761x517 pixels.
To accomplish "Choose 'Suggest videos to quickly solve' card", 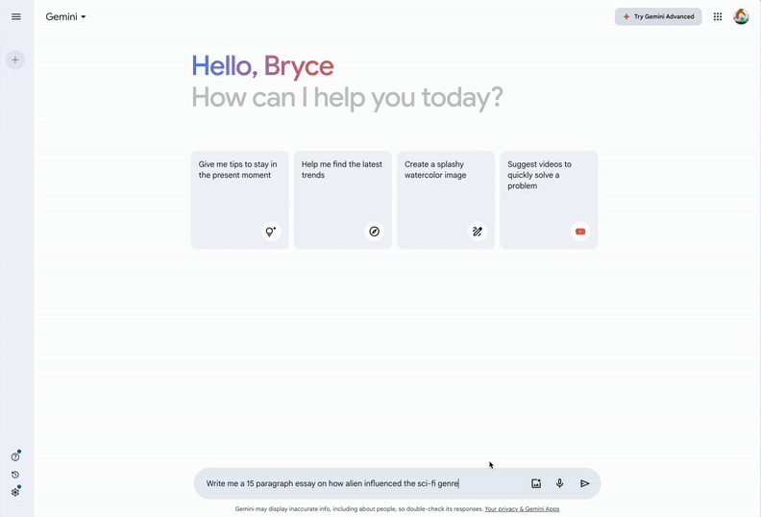I will (x=549, y=199).
